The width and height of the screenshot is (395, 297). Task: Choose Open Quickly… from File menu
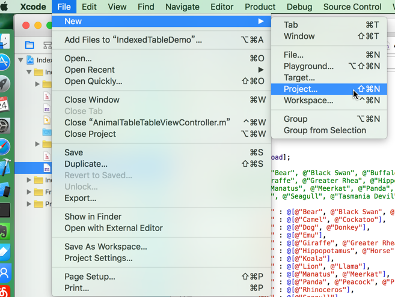coord(93,81)
